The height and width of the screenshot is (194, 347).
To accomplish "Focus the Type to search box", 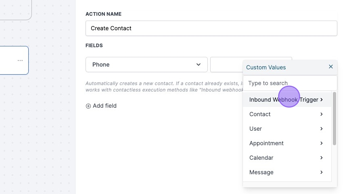I will pos(290,83).
